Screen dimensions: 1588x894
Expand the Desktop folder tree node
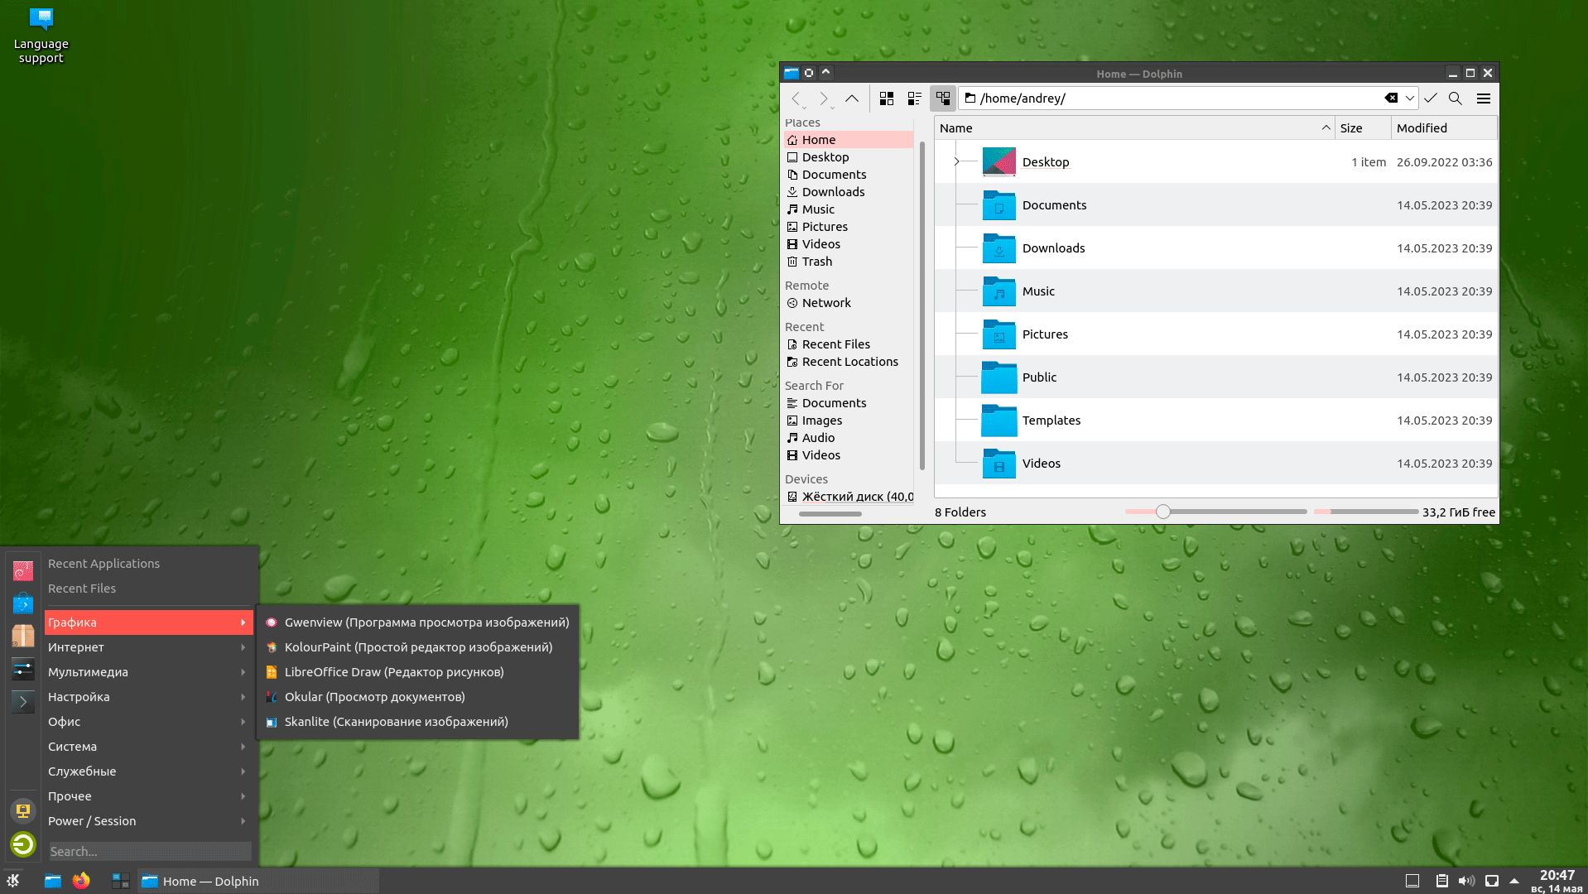click(956, 162)
